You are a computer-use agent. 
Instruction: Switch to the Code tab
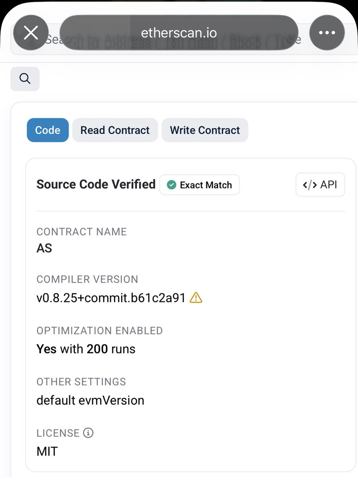tap(48, 130)
